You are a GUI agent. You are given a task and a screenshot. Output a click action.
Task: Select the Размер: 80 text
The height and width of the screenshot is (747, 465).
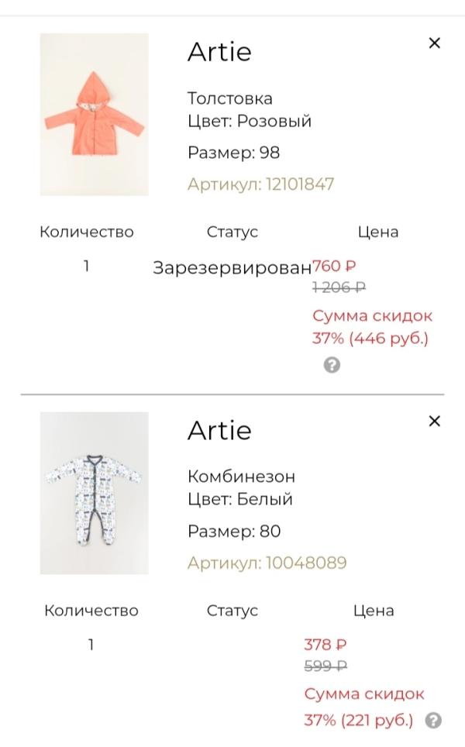tap(234, 531)
